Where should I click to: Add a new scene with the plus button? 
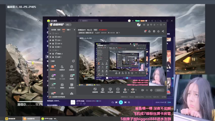[x=74, y=30]
